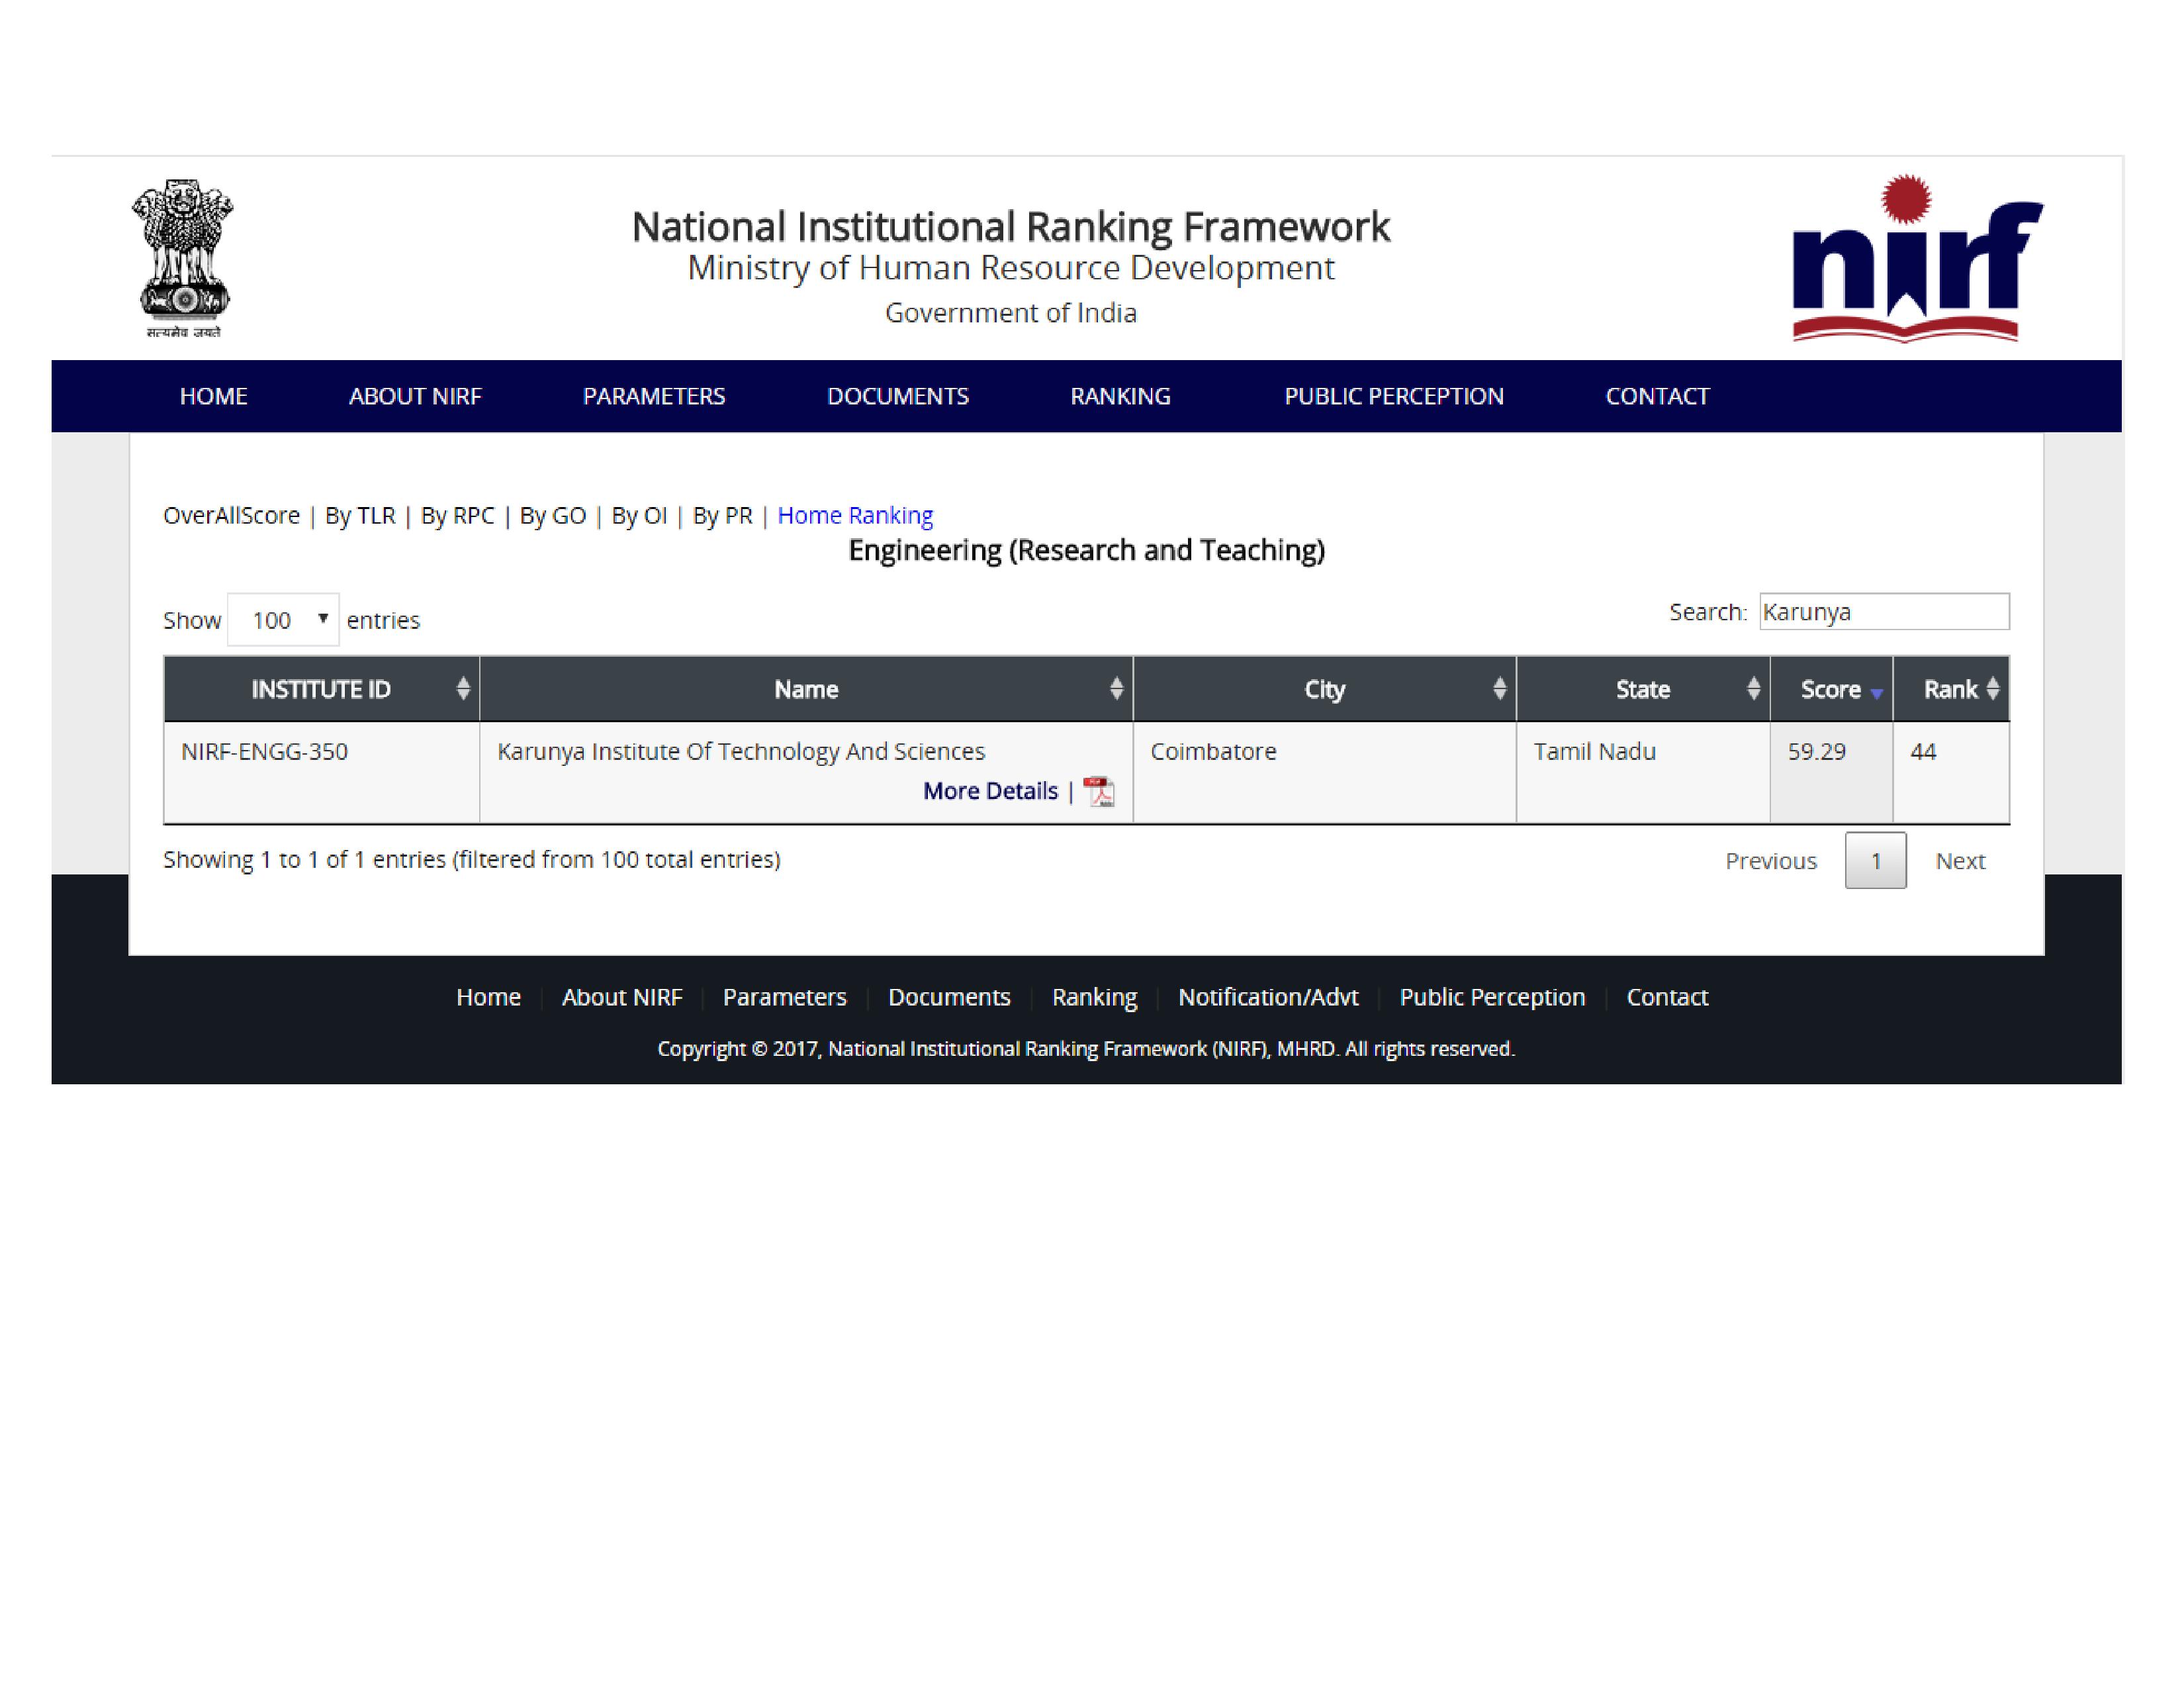Image resolution: width=2184 pixels, height=1688 pixels.
Task: Open the PDF icon beside More Details
Action: pos(1099,791)
